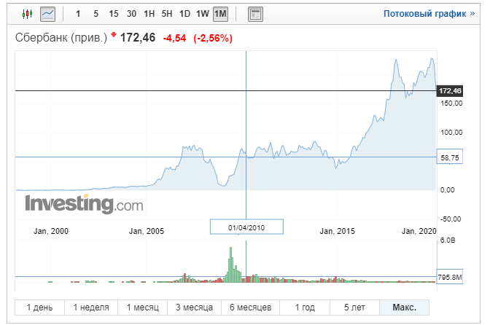Show the 6 месяцев range
This screenshot has height=325, width=490.
(x=250, y=308)
